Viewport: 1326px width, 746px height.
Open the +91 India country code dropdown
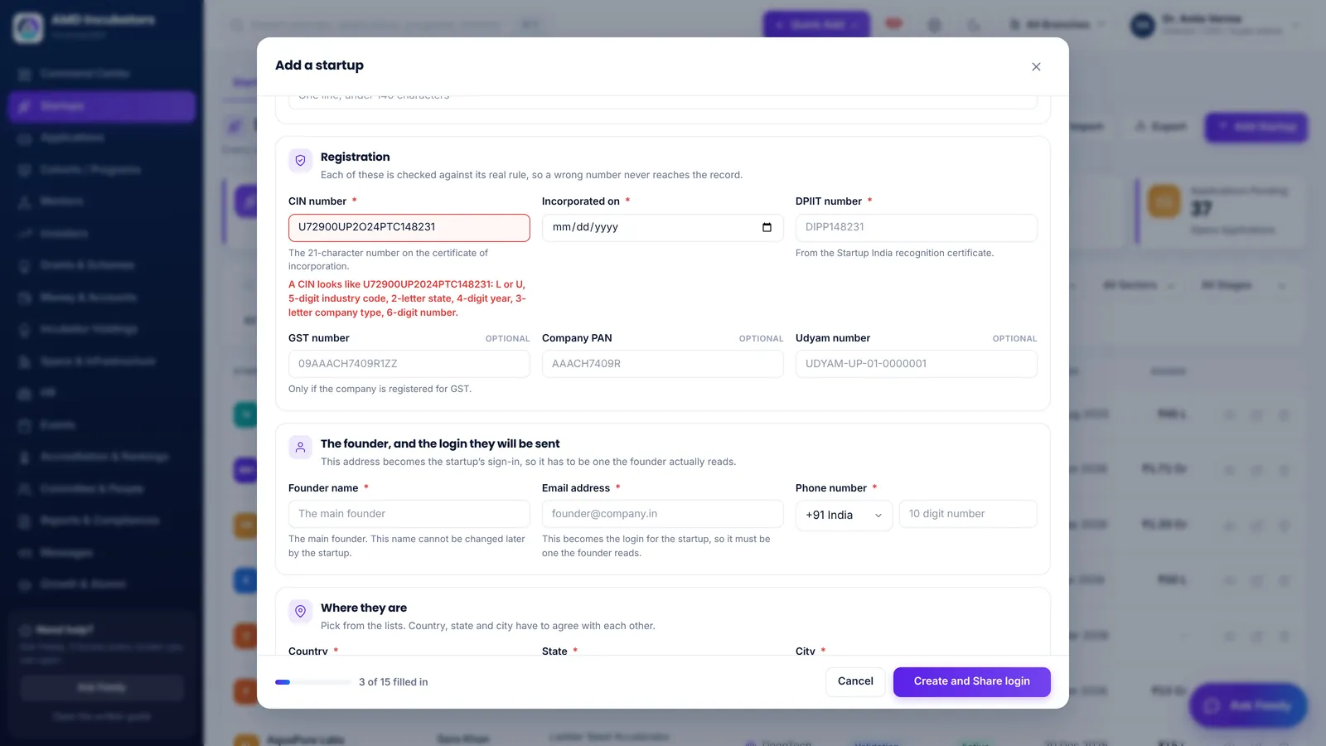[844, 515]
